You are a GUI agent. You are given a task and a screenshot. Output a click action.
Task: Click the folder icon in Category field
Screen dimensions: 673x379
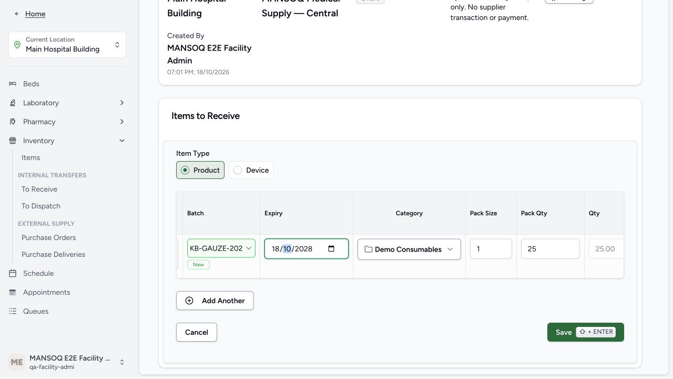pyautogui.click(x=369, y=250)
